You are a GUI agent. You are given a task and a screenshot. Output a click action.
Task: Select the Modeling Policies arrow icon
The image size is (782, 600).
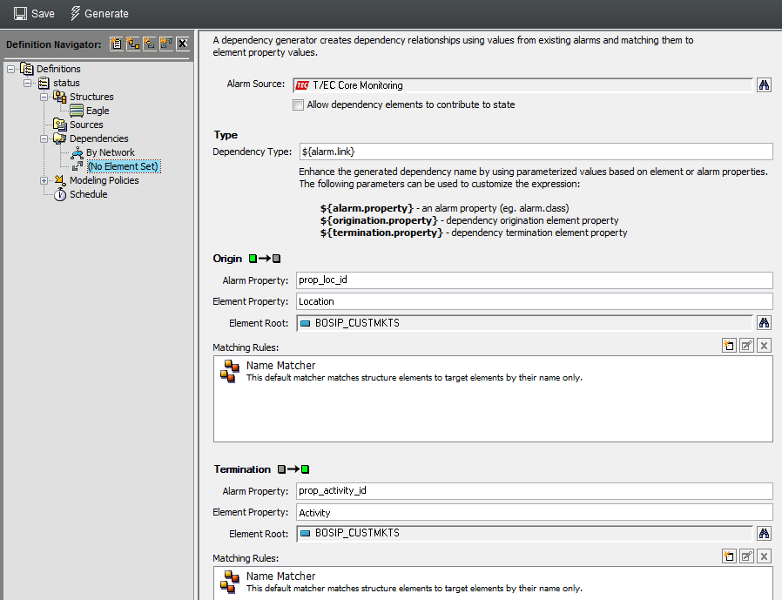click(60, 180)
